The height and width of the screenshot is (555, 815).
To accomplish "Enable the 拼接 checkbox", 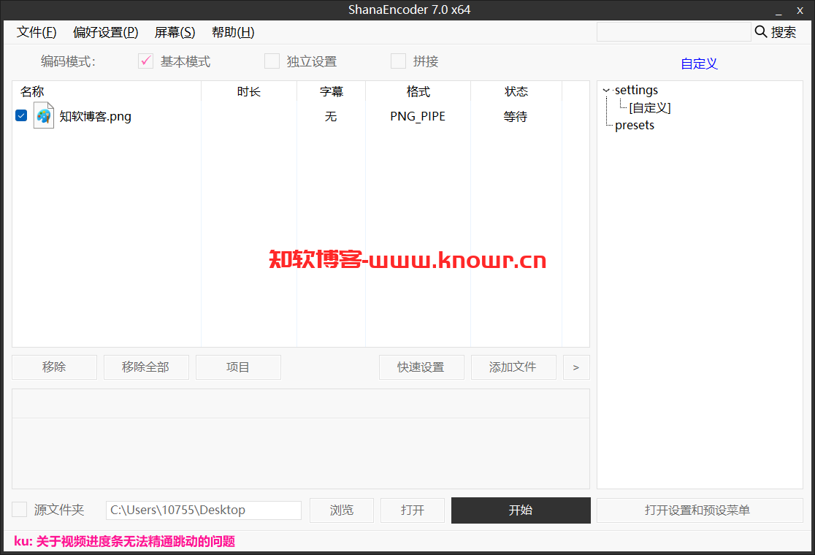I will [x=398, y=61].
